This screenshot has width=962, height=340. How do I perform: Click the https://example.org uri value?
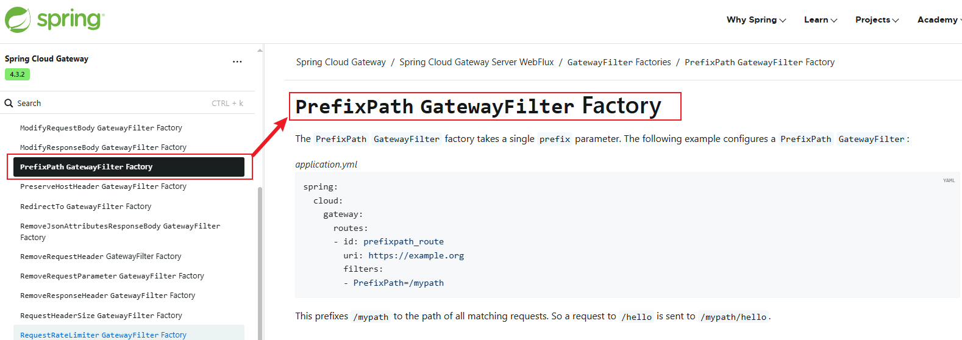point(416,256)
